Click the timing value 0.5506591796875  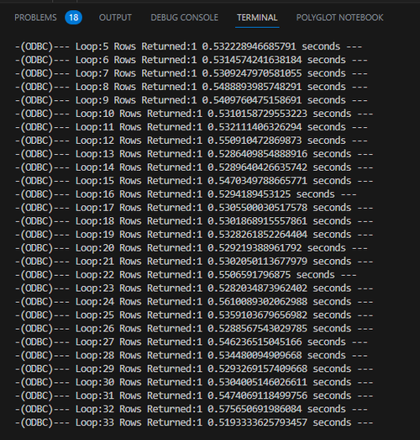coord(249,275)
